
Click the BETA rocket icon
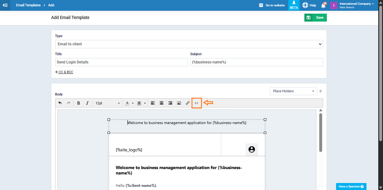[294, 5]
